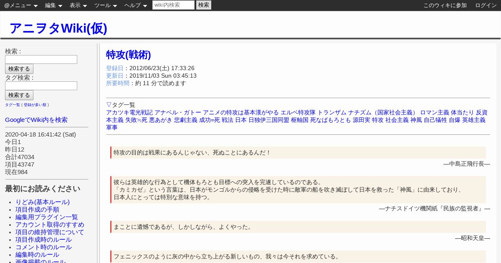Image resolution: width=501 pixels, height=263 pixels.
Task: Open the 自爆 tag
Action: pyautogui.click(x=455, y=120)
